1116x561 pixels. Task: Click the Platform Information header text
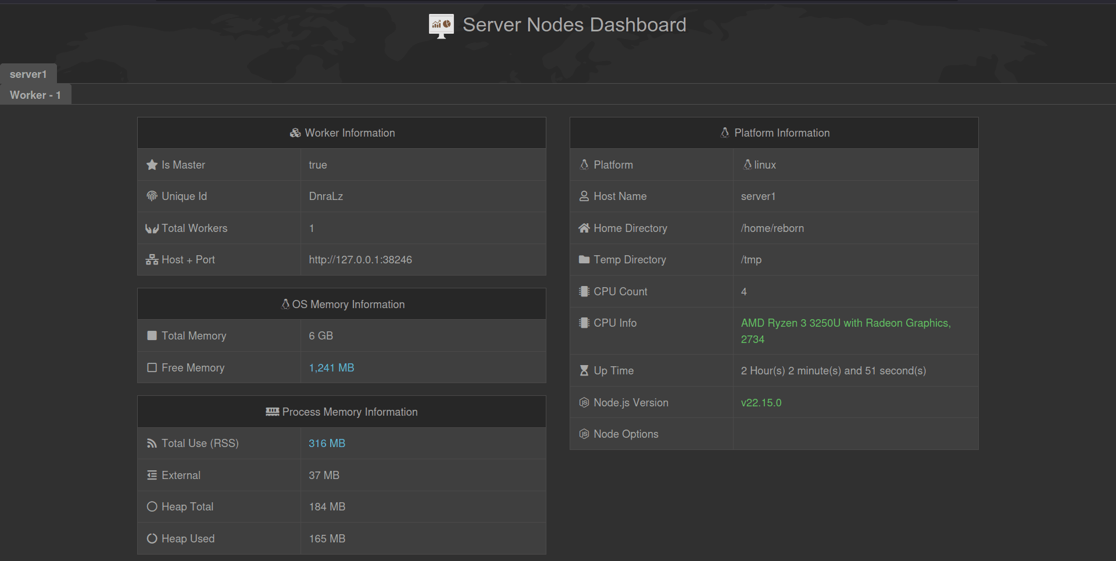[782, 133]
